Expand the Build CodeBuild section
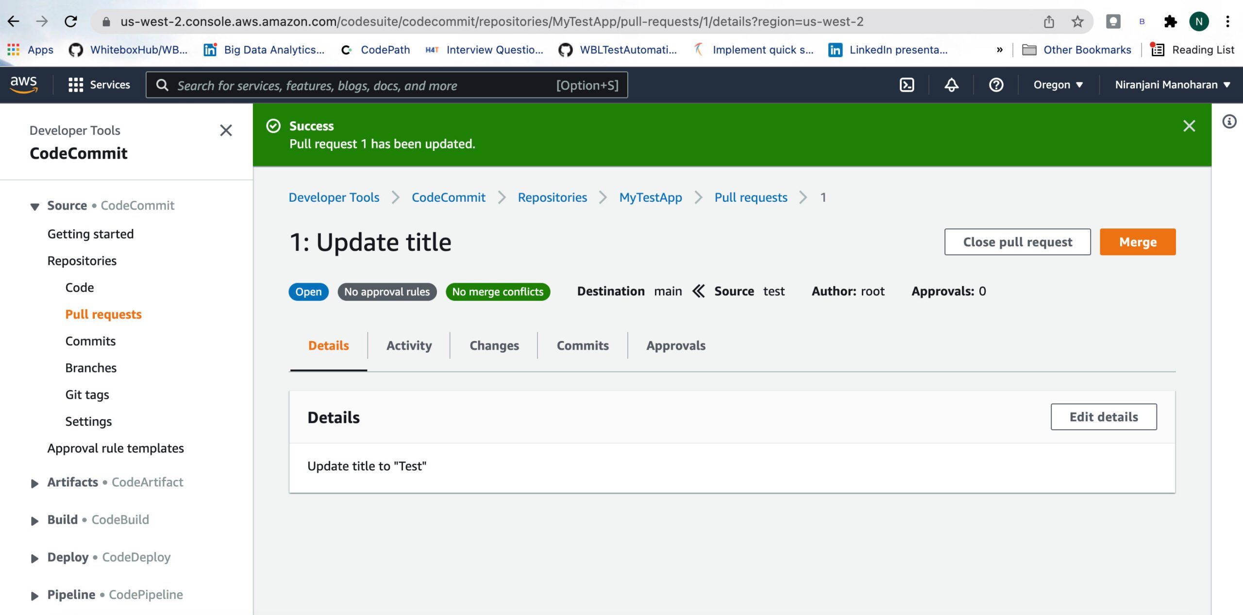 34,520
